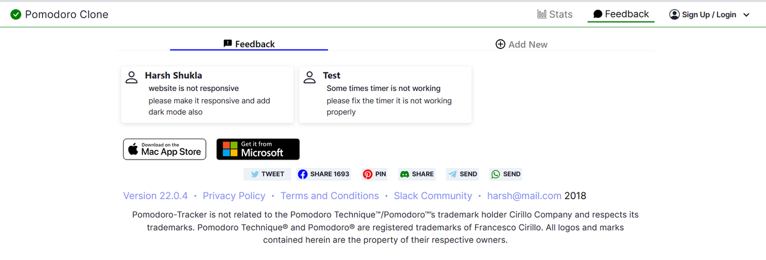Expand the Sign Up / Login dropdown chevron
The width and height of the screenshot is (766, 260).
click(746, 15)
